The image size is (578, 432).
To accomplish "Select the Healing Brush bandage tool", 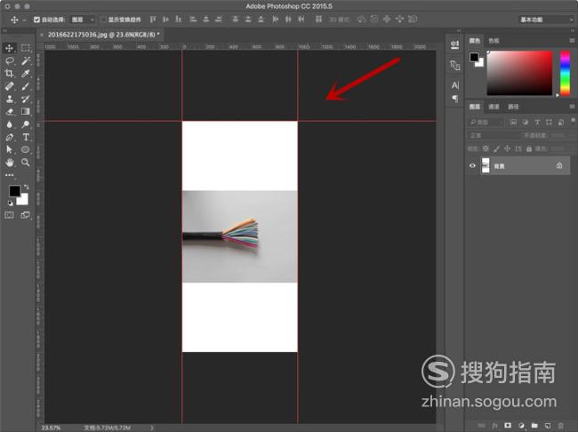I will (x=9, y=86).
